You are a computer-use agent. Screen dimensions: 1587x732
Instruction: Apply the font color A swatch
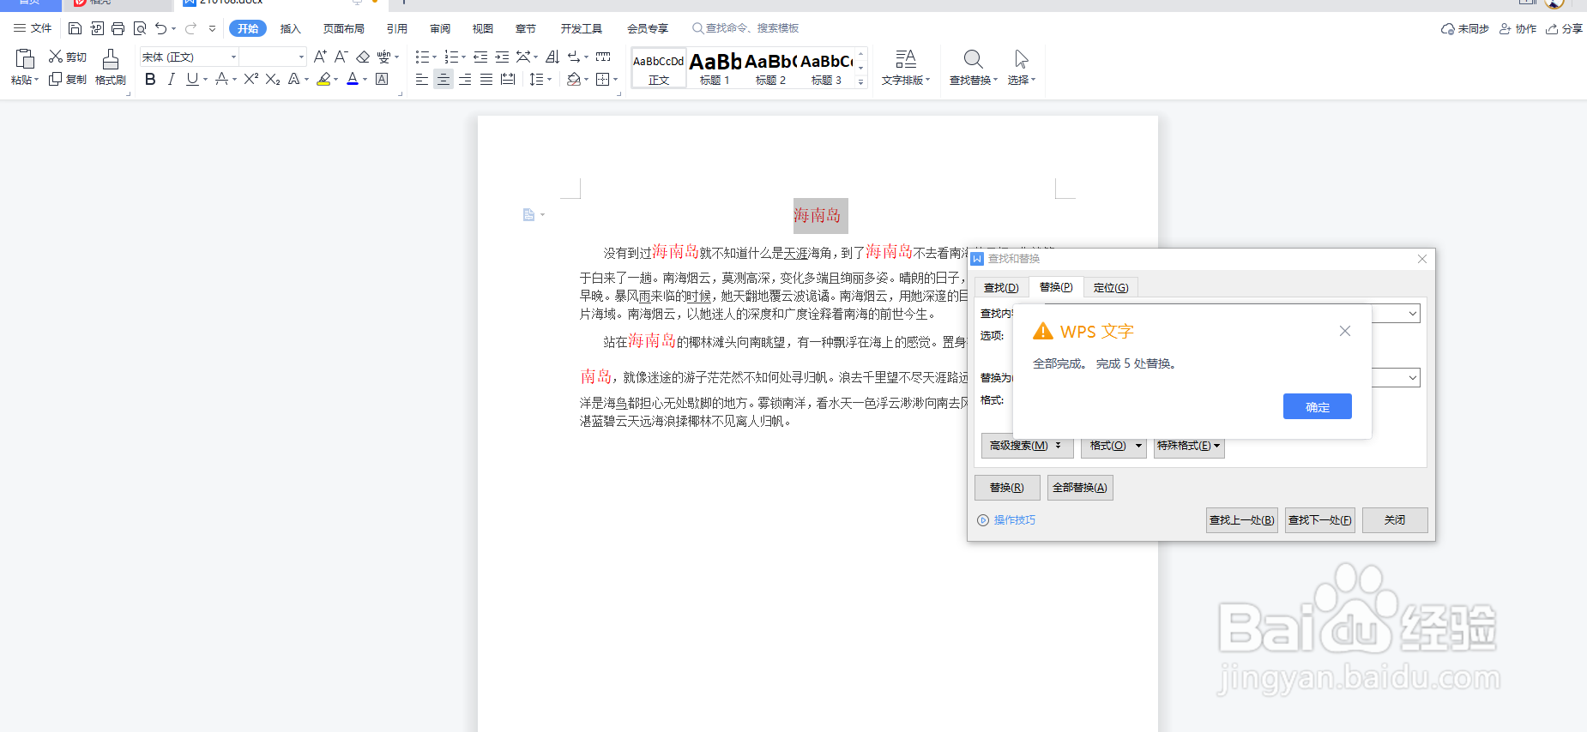click(353, 79)
